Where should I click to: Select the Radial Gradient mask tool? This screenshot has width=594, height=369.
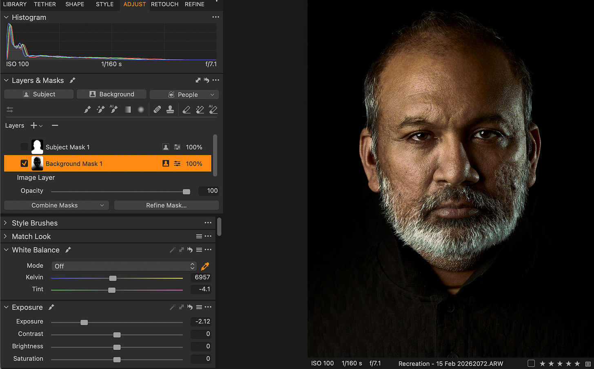tap(141, 109)
